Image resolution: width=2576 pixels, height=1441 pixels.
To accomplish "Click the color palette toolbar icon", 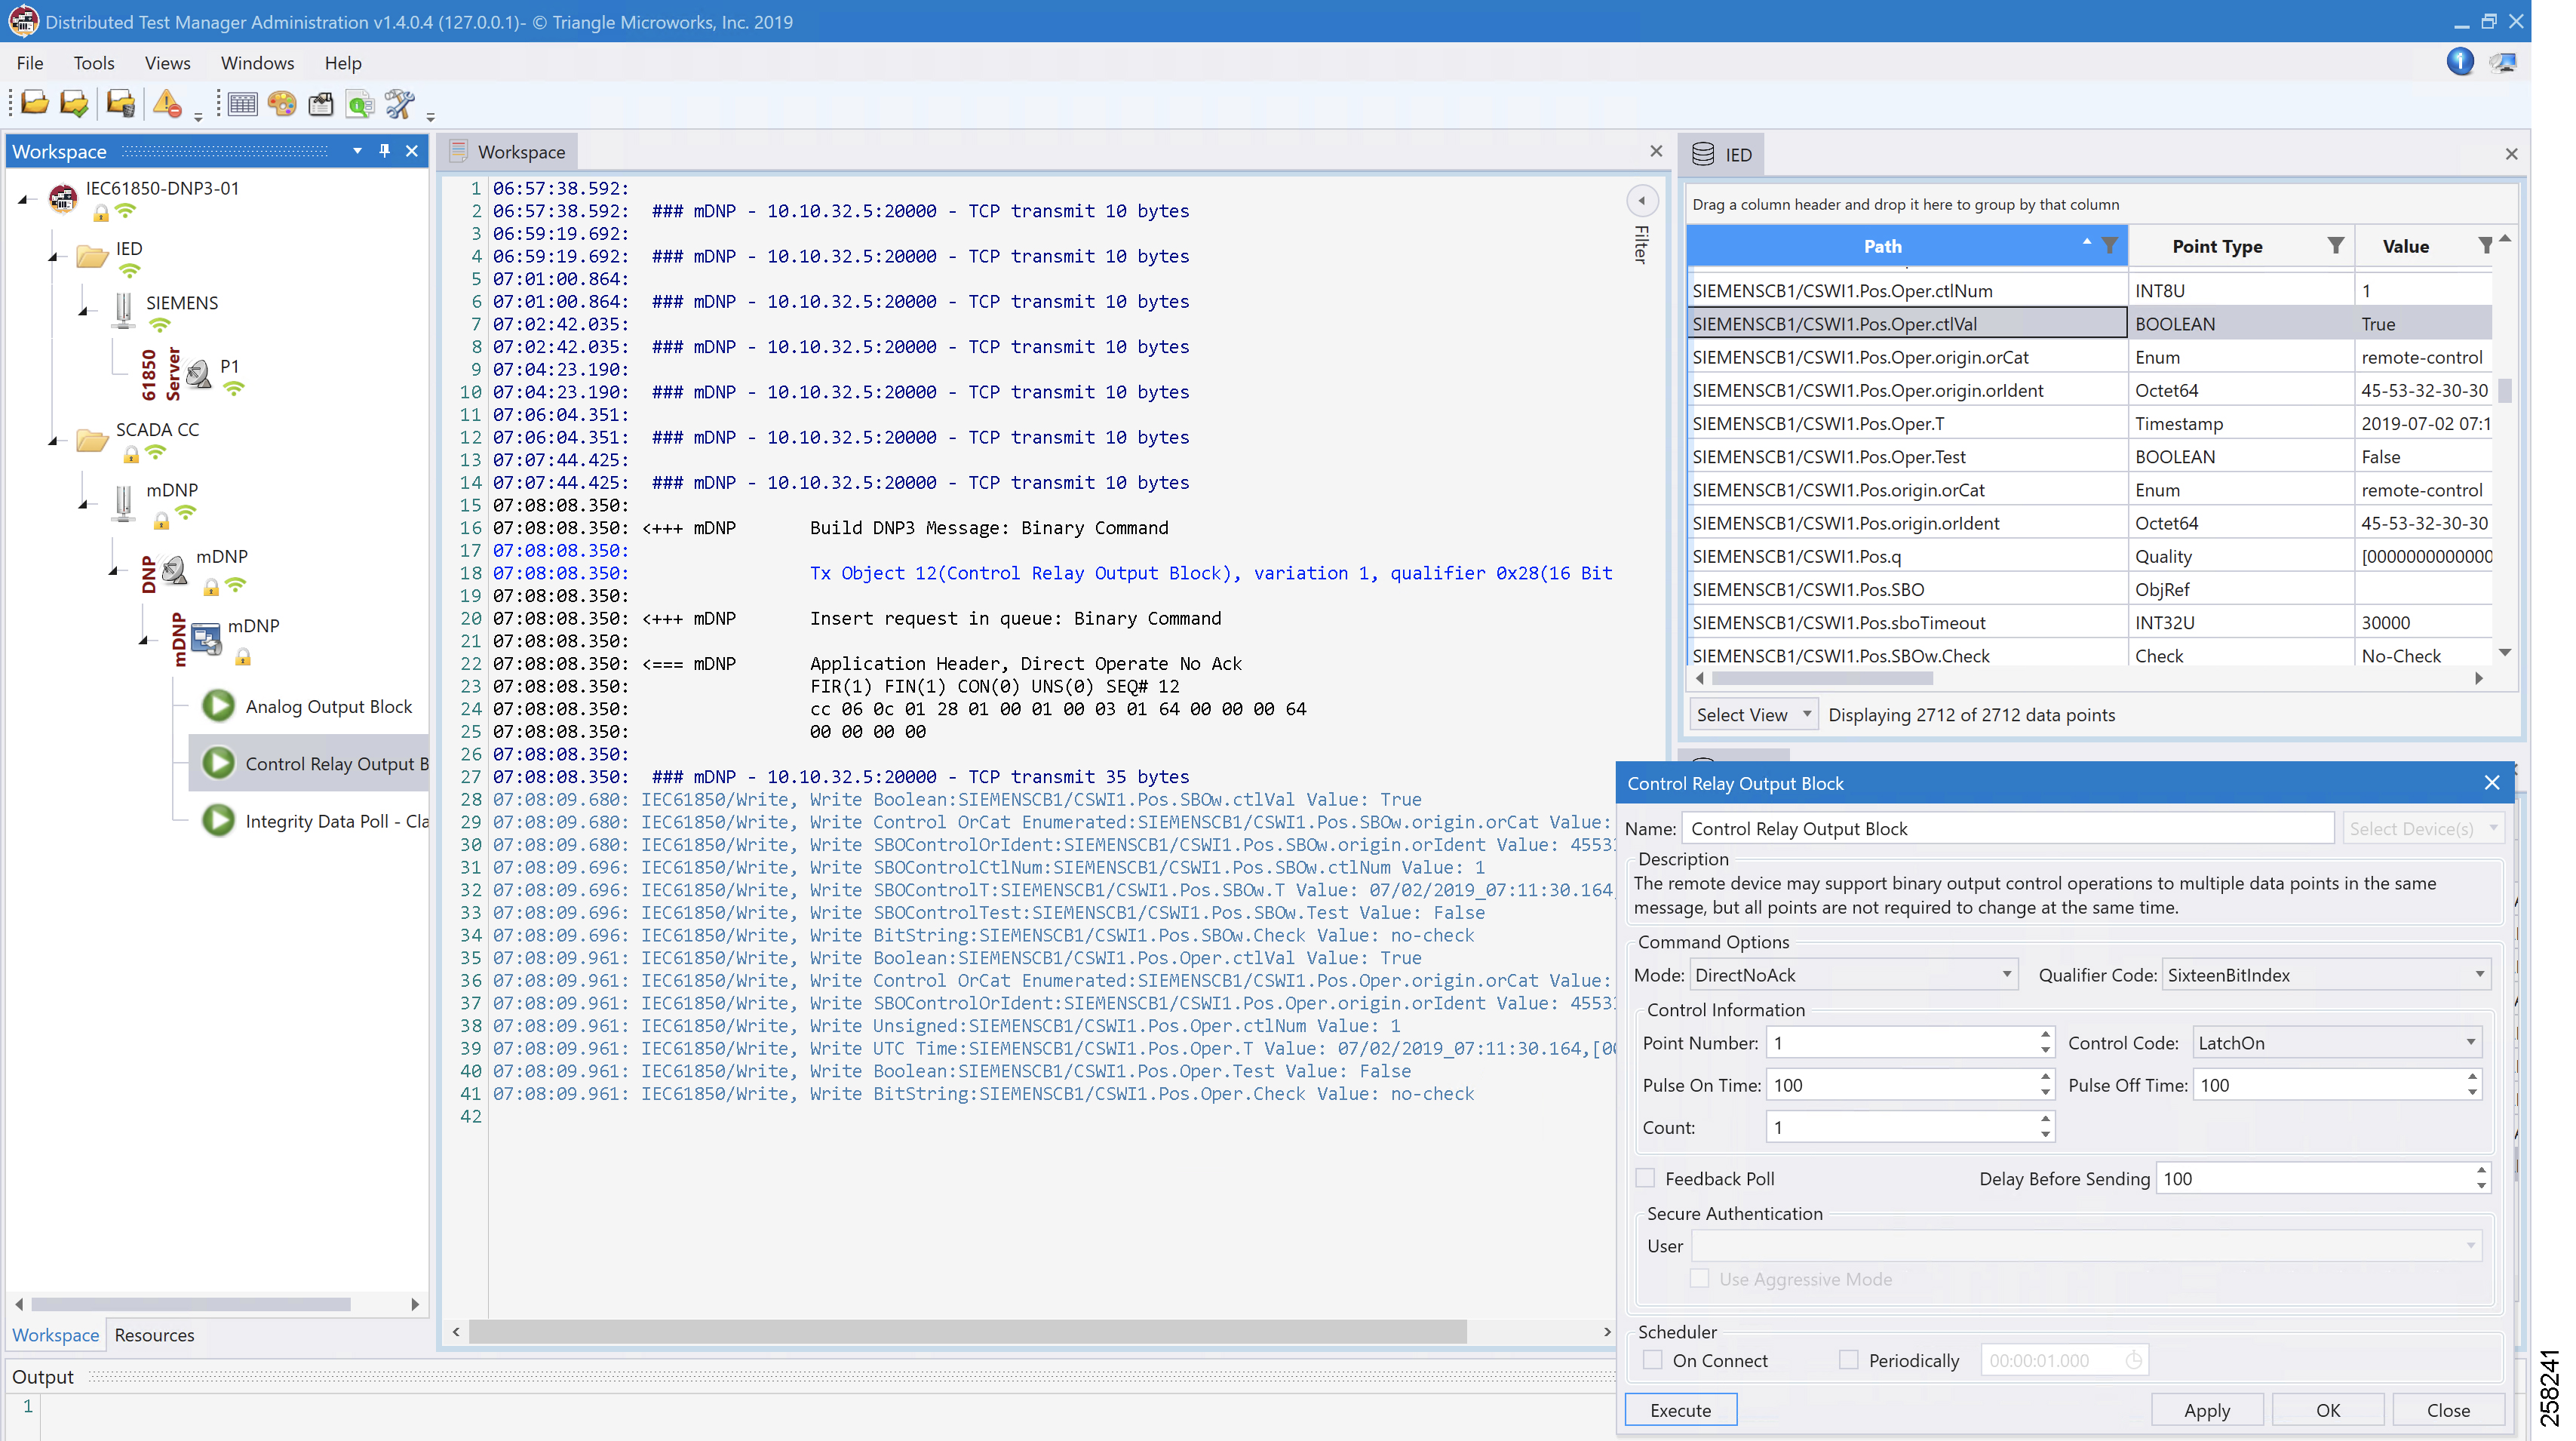I will tap(282, 103).
